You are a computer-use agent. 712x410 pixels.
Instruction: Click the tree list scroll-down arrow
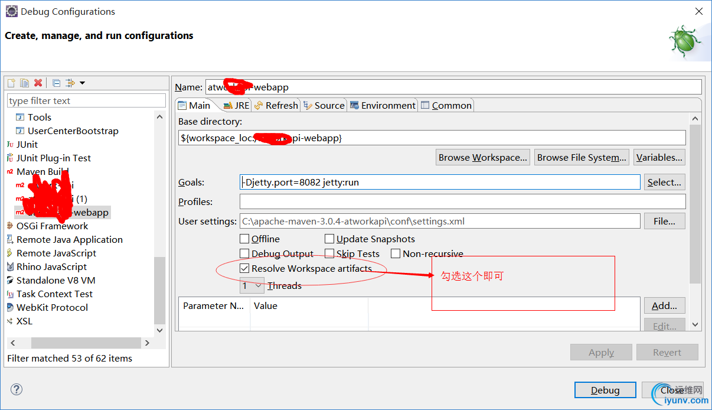coord(160,330)
